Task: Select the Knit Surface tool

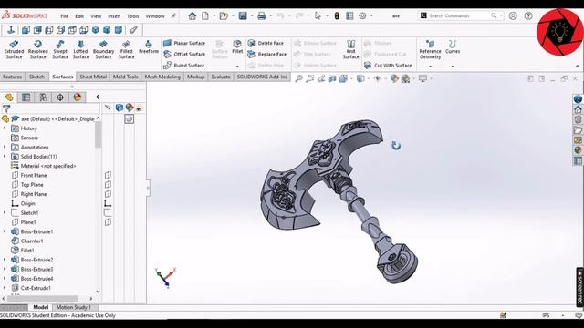Action: [350, 49]
